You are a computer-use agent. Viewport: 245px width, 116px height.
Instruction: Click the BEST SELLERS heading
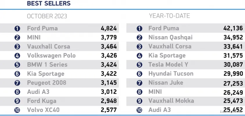pos(49,4)
